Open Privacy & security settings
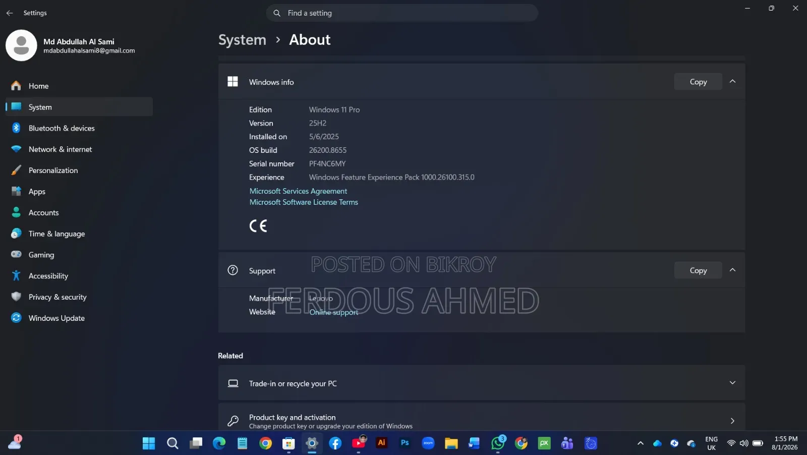The height and width of the screenshot is (455, 807). pyautogui.click(x=79, y=297)
